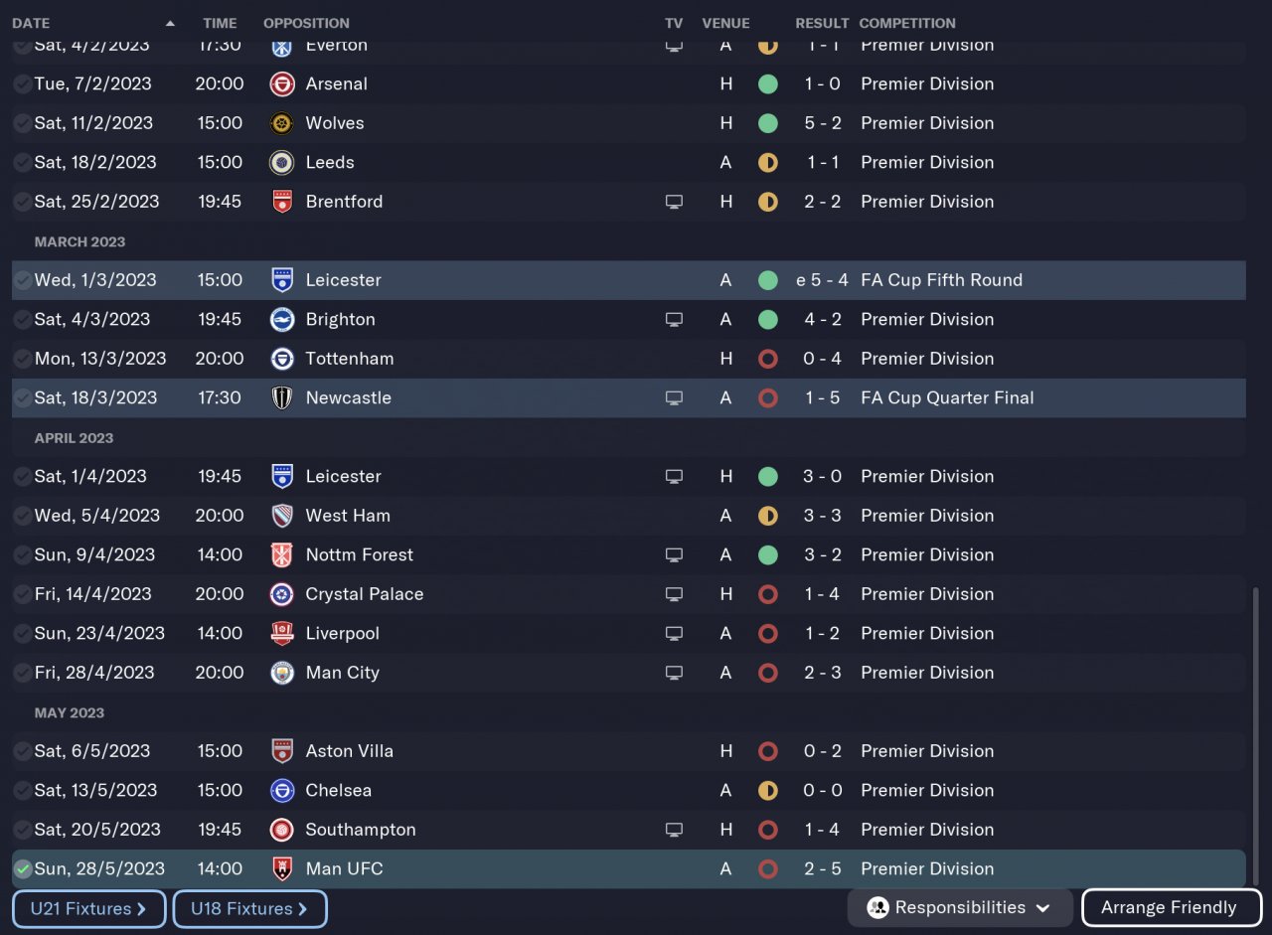Click the green win indicator for Leicester home match
Screen dimensions: 1272x935
pos(767,477)
